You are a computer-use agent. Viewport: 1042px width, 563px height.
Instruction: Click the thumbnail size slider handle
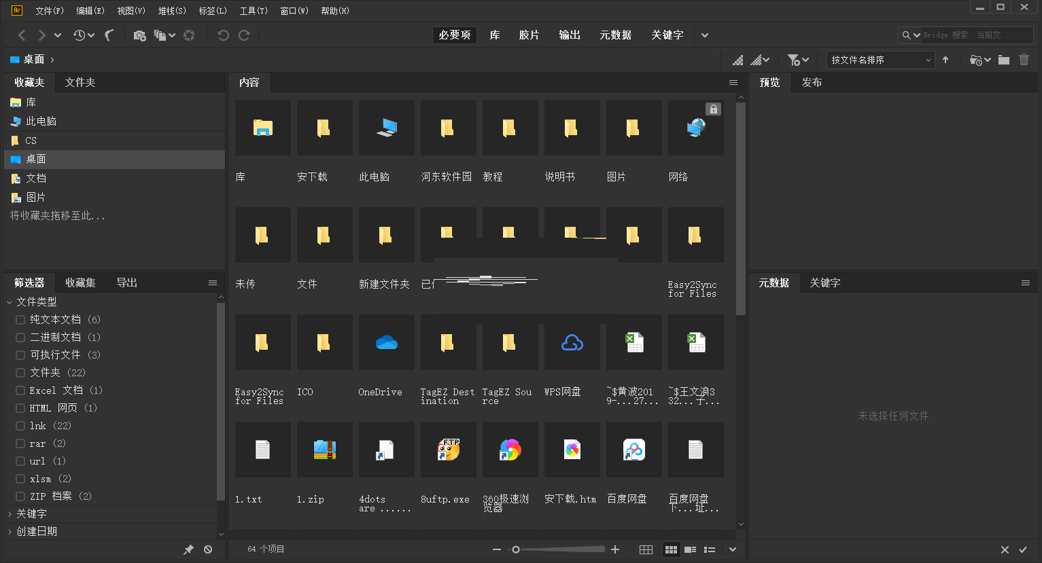click(516, 549)
